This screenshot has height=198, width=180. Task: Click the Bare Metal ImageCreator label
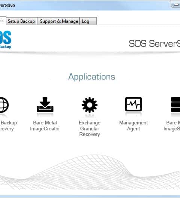(x=45, y=126)
